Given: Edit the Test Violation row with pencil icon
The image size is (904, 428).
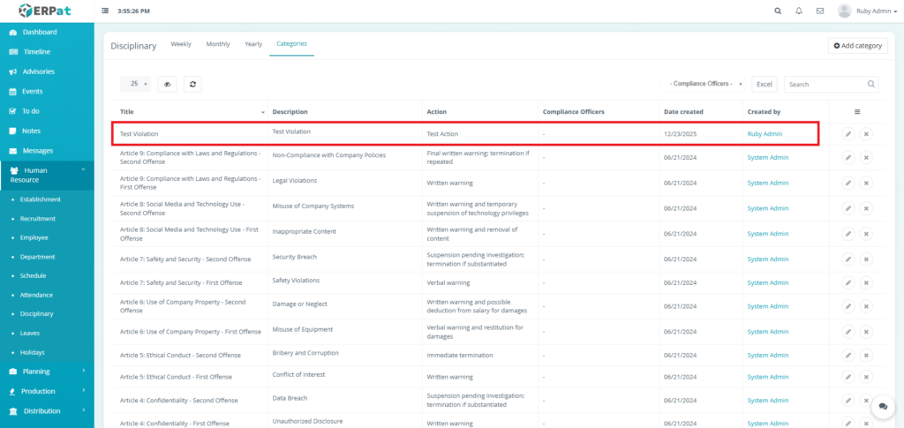Looking at the screenshot, I should click(x=847, y=134).
